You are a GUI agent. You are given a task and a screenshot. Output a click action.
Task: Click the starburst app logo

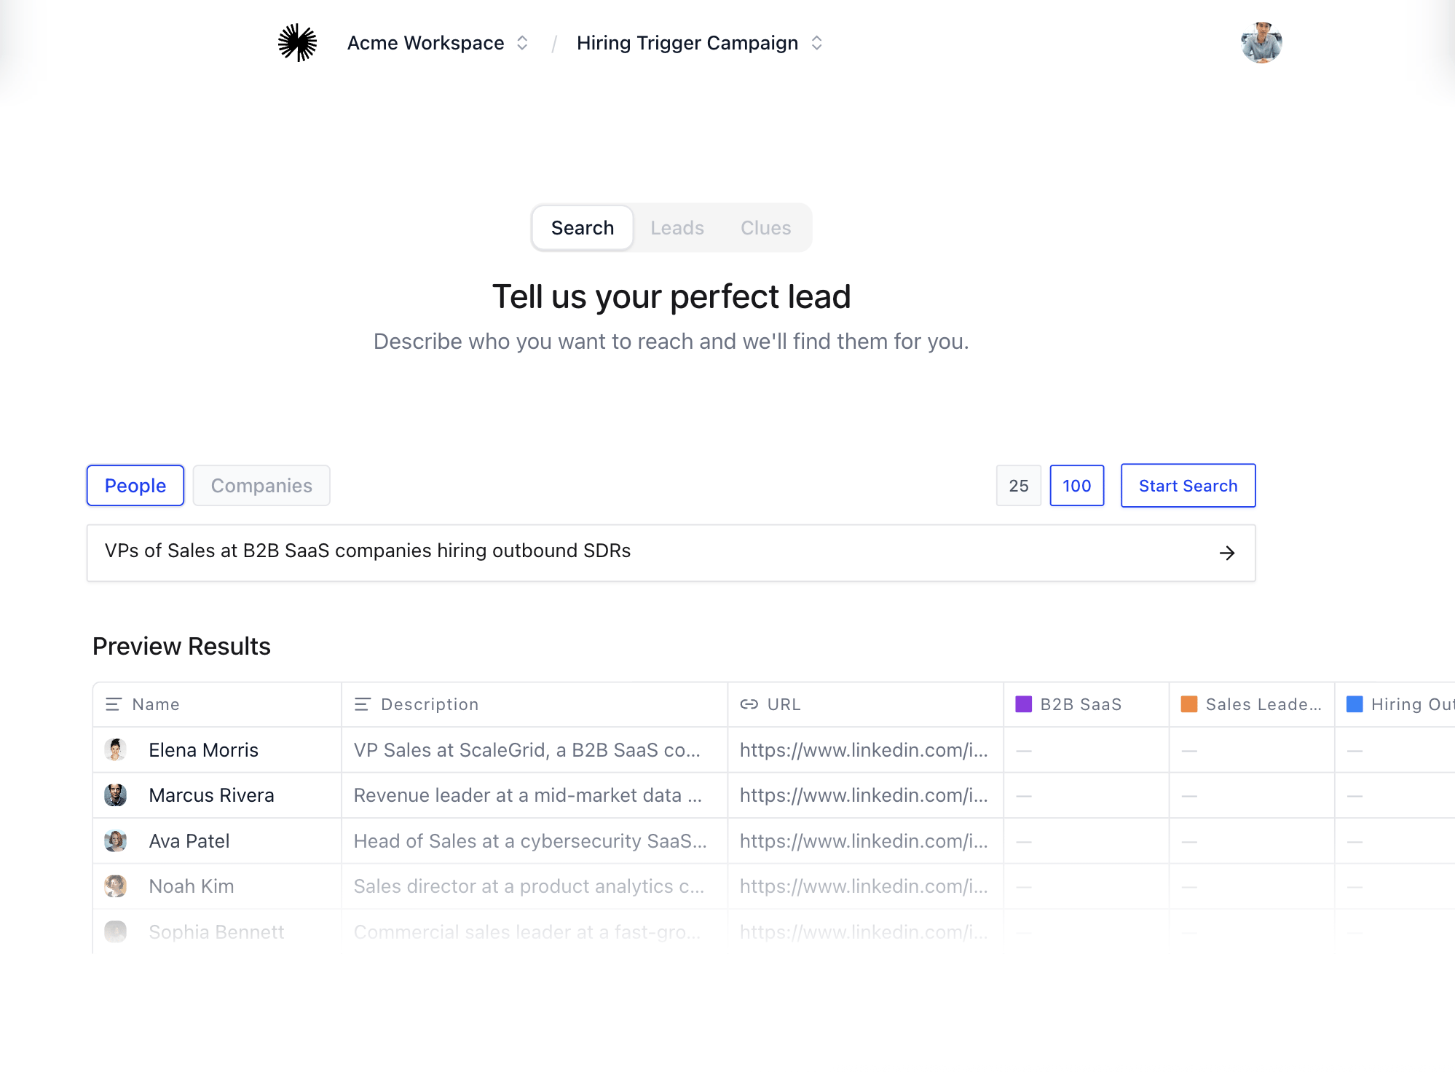(x=297, y=43)
